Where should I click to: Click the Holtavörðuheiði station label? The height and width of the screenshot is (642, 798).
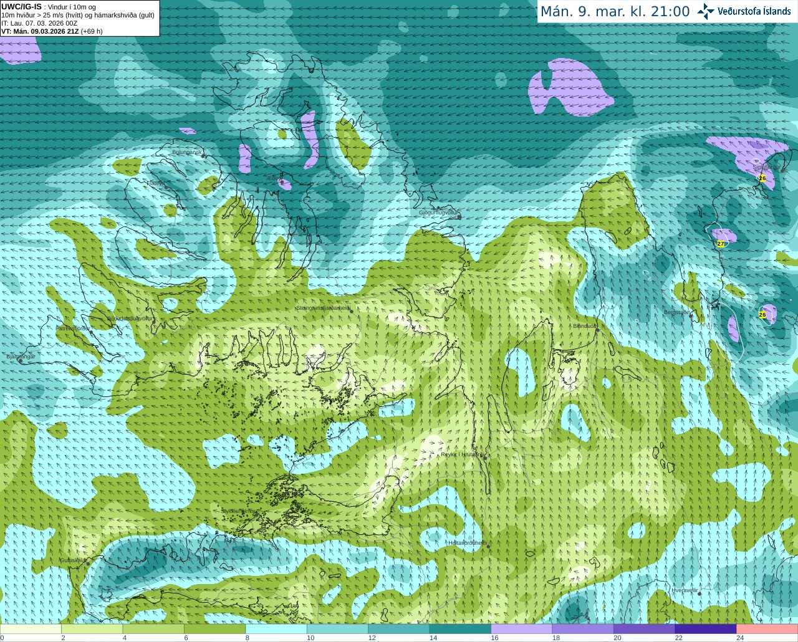click(x=468, y=543)
